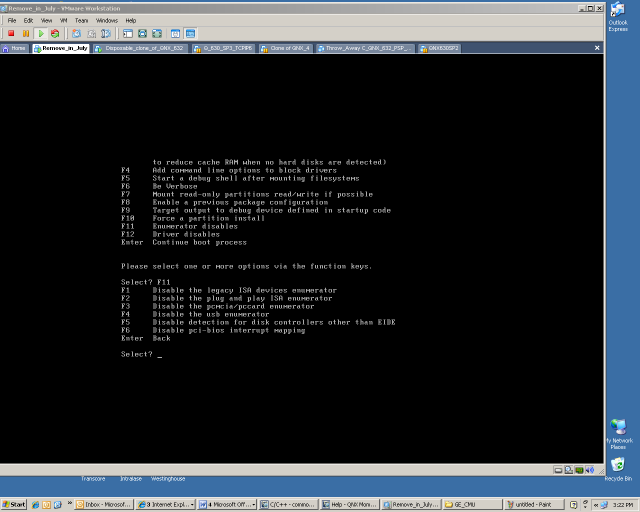This screenshot has width=640, height=512.
Task: Reset the virtual machine using the reset icon
Action: pyautogui.click(x=55, y=33)
